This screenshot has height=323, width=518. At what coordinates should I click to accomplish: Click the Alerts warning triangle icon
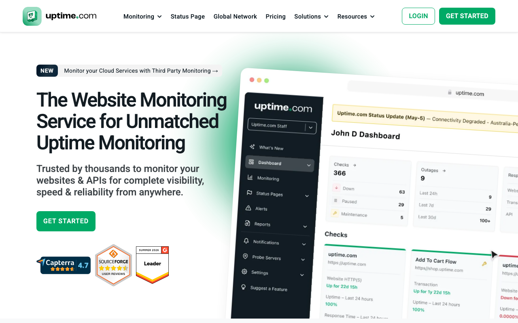248,208
